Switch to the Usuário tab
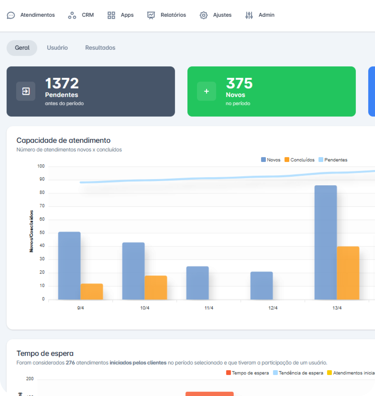 coord(57,48)
